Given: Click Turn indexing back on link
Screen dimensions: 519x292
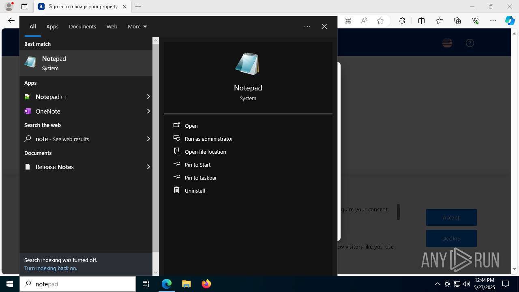Looking at the screenshot, I should 51,268.
